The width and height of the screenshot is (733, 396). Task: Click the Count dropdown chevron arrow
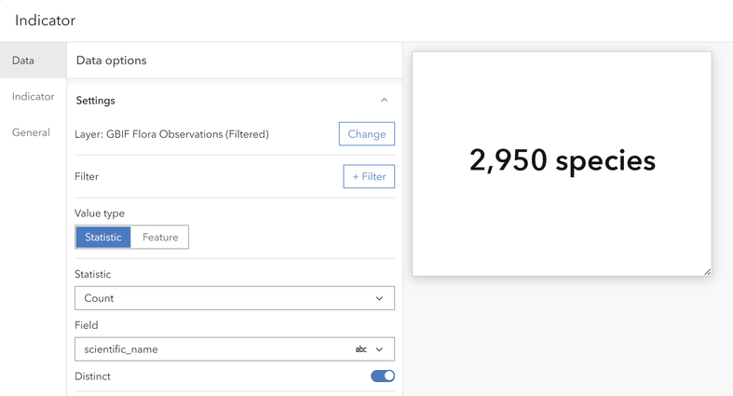click(379, 298)
